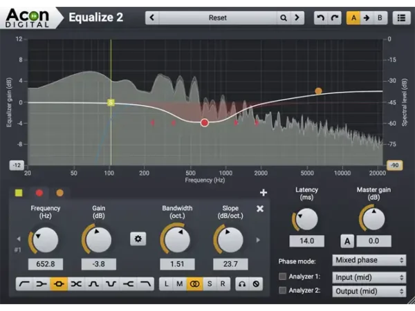Click master gain value field 0.0
The height and width of the screenshot is (311, 415).
tap(373, 241)
